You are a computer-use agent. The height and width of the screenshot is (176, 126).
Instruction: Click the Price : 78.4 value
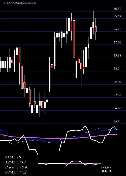tap(16, 167)
